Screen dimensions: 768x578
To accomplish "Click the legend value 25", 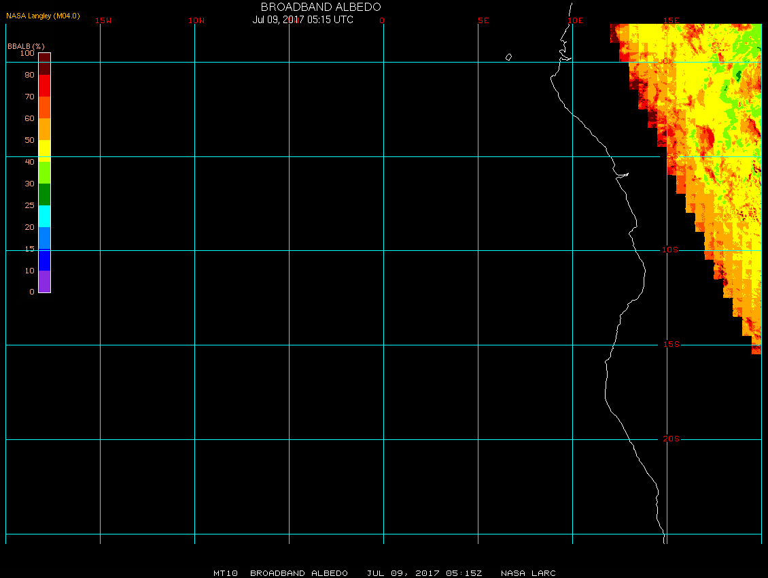I will 30,205.
